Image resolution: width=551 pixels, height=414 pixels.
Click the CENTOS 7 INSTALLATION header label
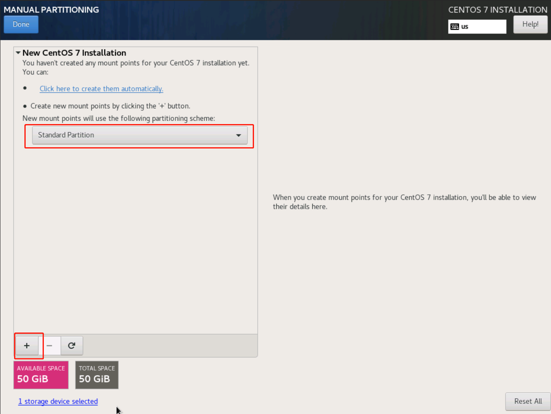pyautogui.click(x=498, y=10)
